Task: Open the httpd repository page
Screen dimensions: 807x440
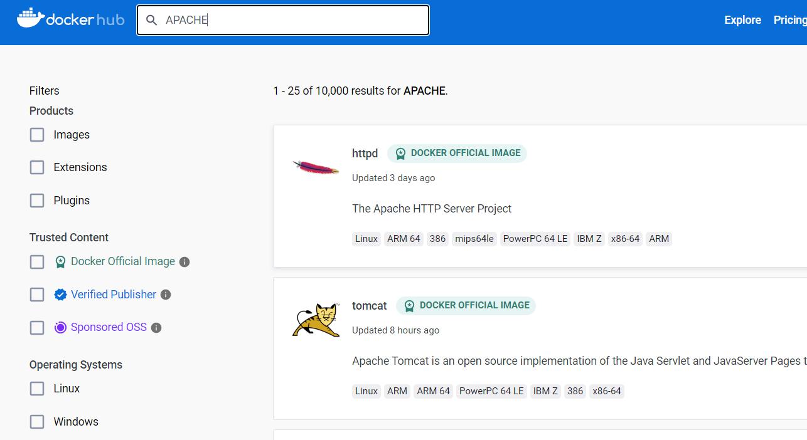Action: 365,153
